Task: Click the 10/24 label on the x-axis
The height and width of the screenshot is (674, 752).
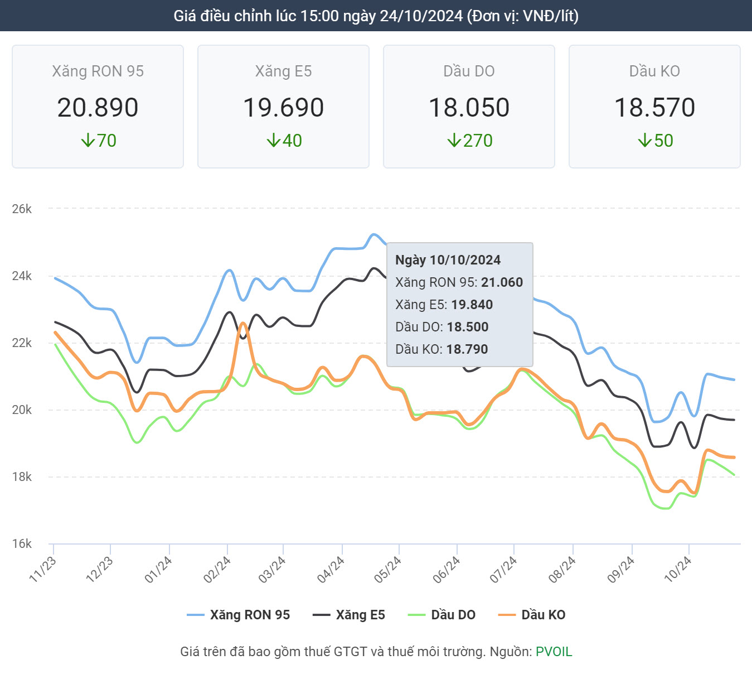Action: 678,569
